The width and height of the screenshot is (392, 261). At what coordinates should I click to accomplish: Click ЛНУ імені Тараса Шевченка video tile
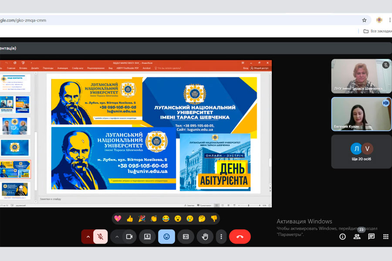pos(361,76)
